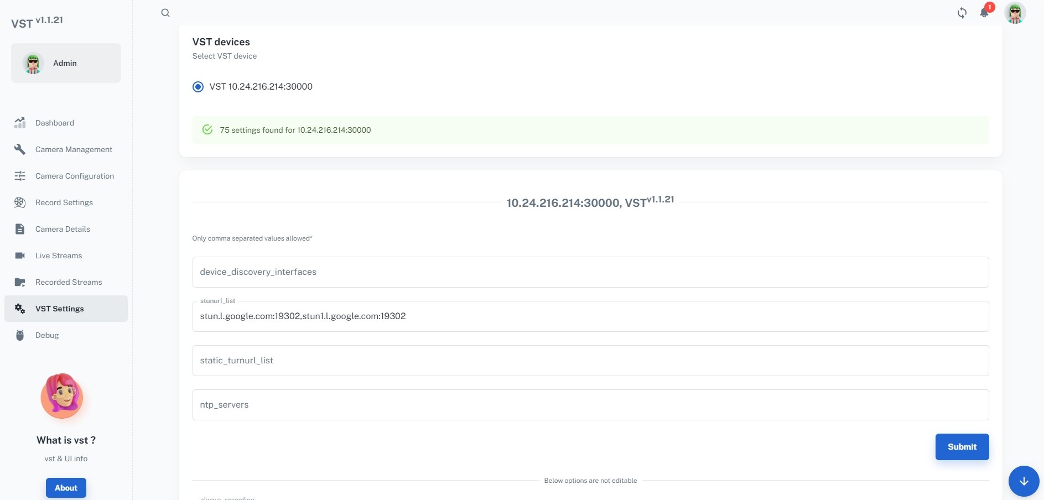Select the VST 10.24.216.214:30000 radio button

tap(198, 87)
